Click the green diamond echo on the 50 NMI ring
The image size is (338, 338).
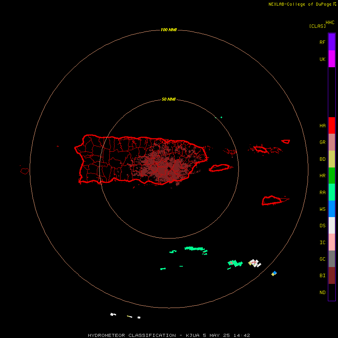tap(221, 117)
